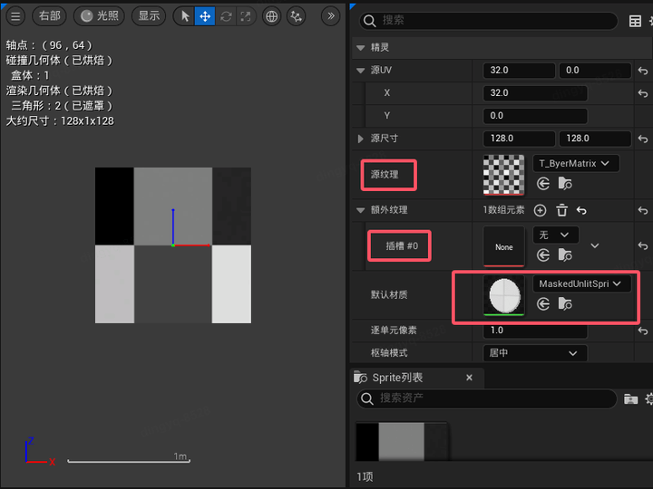Reset 插槽 #0 to default
This screenshot has height=489, width=653.
[x=643, y=246]
